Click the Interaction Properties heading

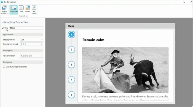click(x=15, y=22)
